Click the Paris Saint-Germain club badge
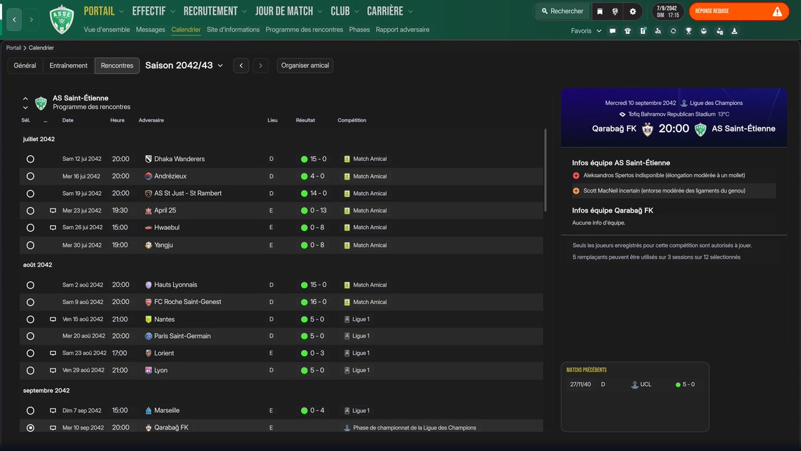This screenshot has height=451, width=801. point(148,336)
